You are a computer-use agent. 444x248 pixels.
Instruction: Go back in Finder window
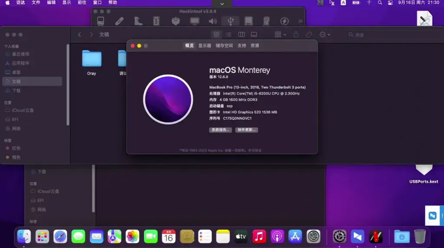tap(80, 35)
